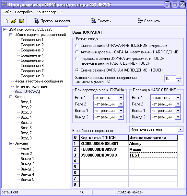This screenshot has height=196, width=187.
Task: Open the ? help menu
Action: (61, 12)
